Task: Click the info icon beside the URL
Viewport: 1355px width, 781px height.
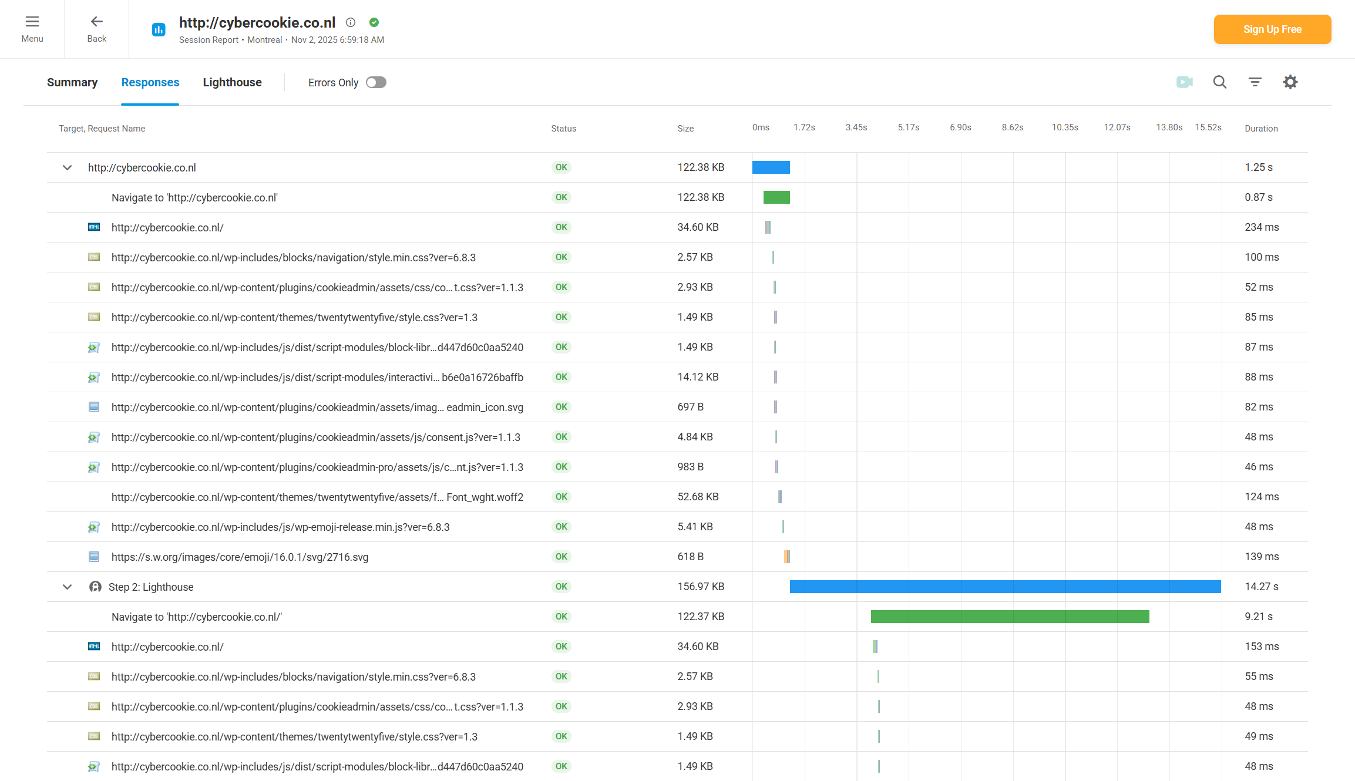Action: tap(351, 22)
